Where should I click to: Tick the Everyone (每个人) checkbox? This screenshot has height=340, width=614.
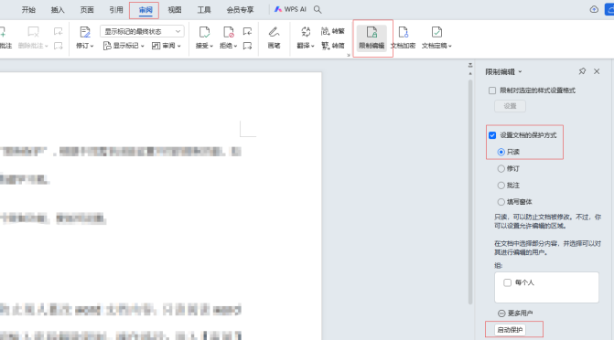(508, 282)
